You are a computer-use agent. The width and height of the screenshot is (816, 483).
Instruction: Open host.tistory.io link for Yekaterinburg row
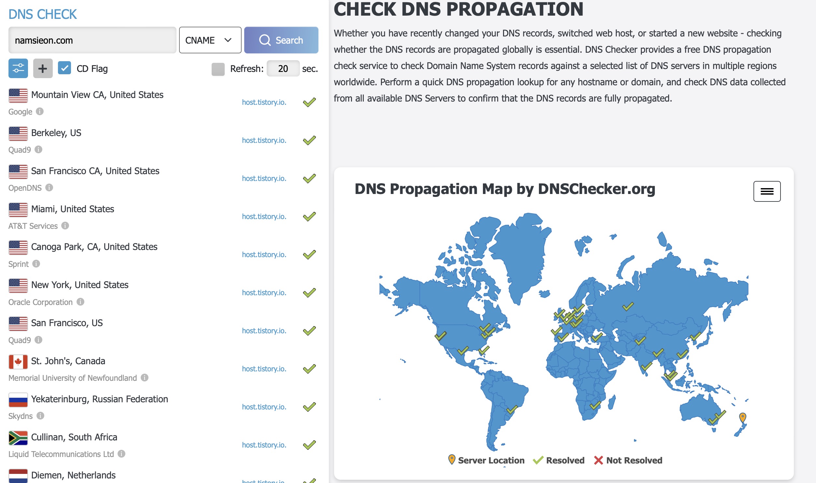(x=264, y=407)
